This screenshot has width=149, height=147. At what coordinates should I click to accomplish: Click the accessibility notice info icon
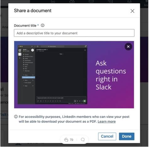(x=16, y=116)
